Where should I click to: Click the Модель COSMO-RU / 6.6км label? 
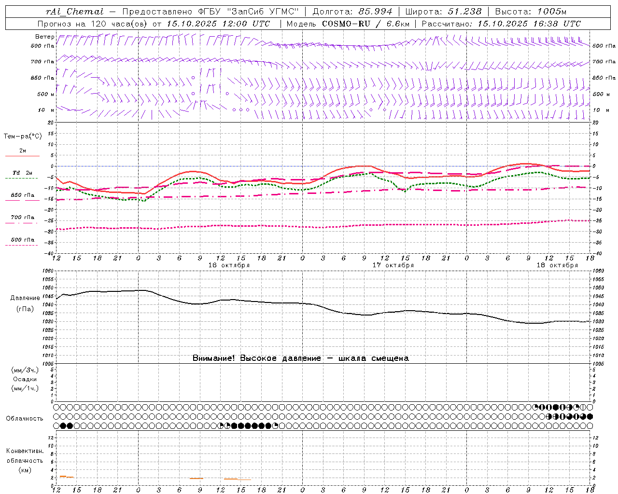(348, 24)
